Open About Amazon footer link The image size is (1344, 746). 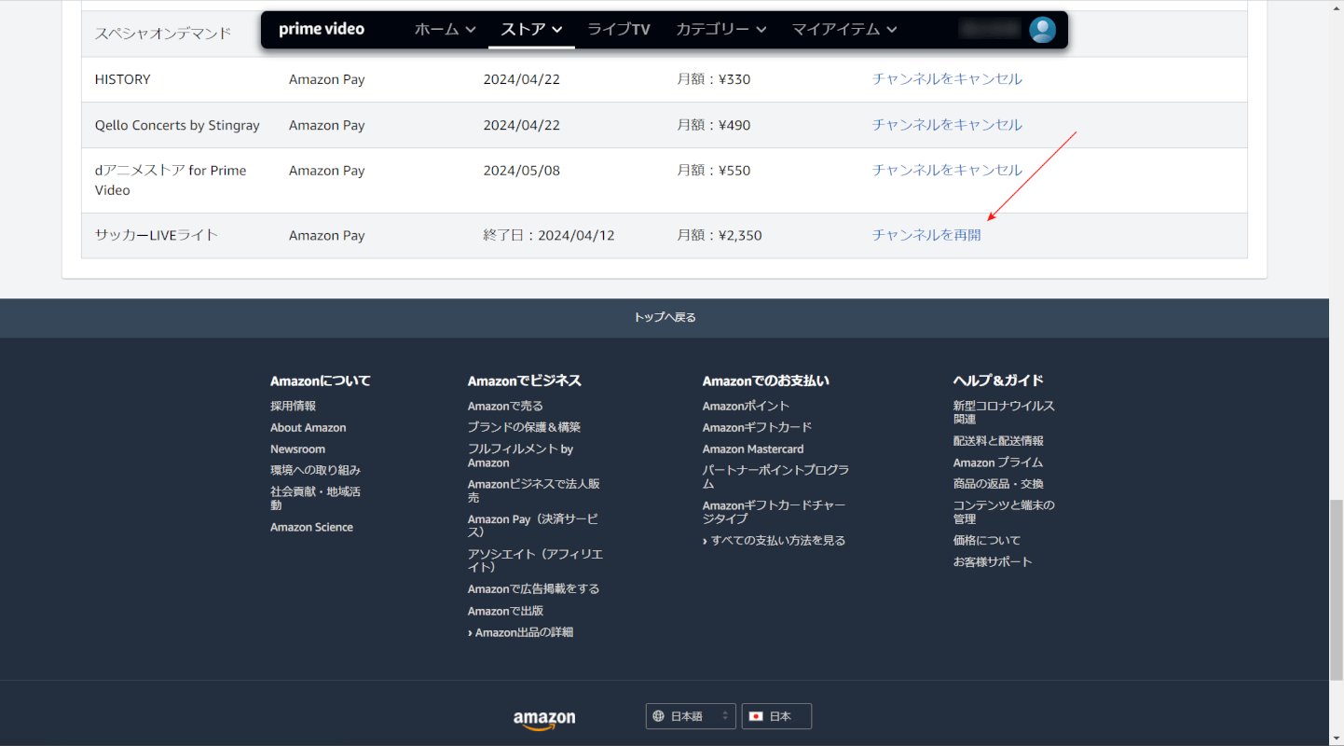click(309, 428)
